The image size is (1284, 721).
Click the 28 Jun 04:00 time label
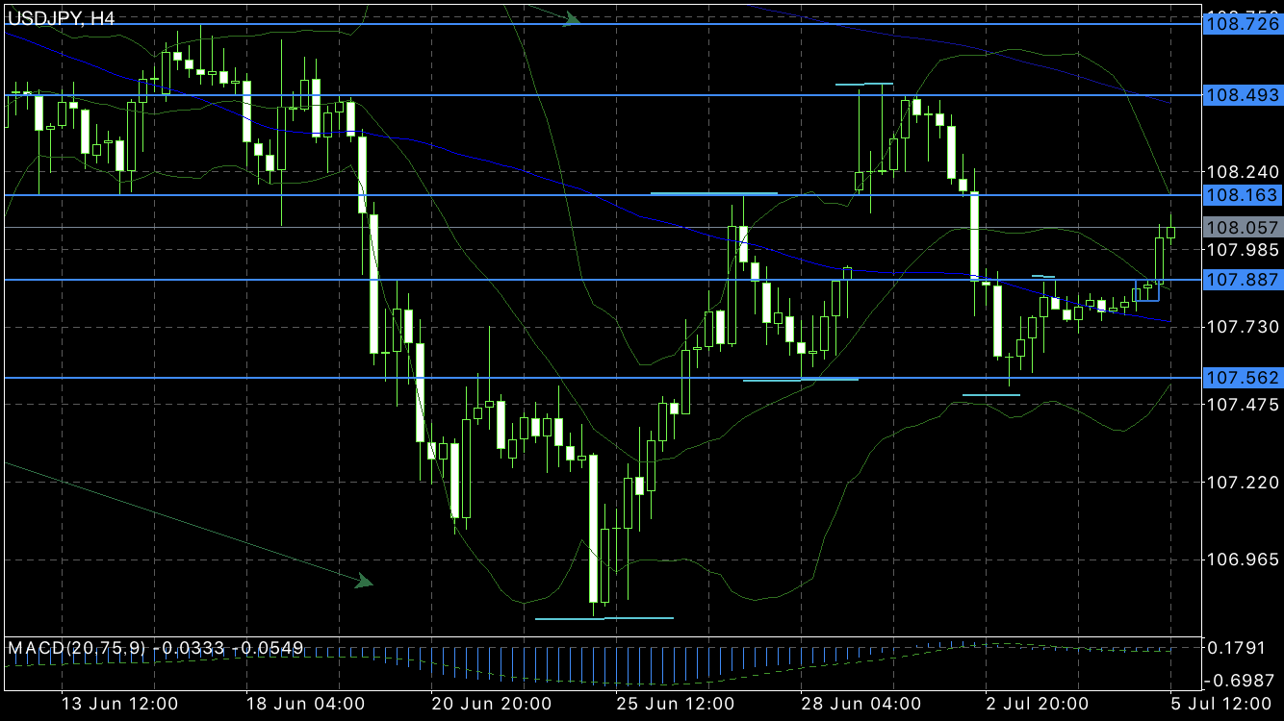tap(861, 704)
